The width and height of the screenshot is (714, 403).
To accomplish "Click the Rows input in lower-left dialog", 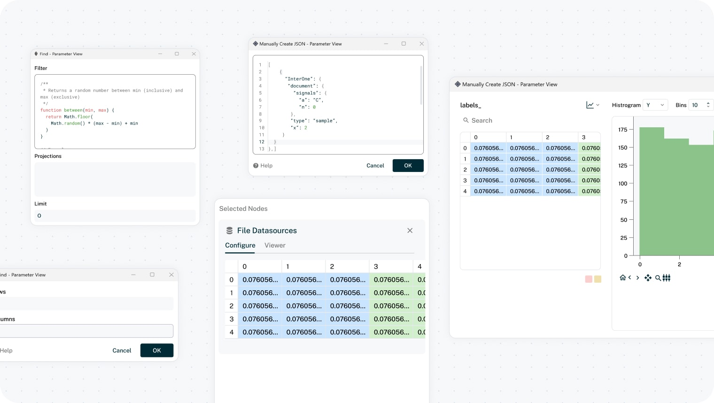I will pos(86,303).
